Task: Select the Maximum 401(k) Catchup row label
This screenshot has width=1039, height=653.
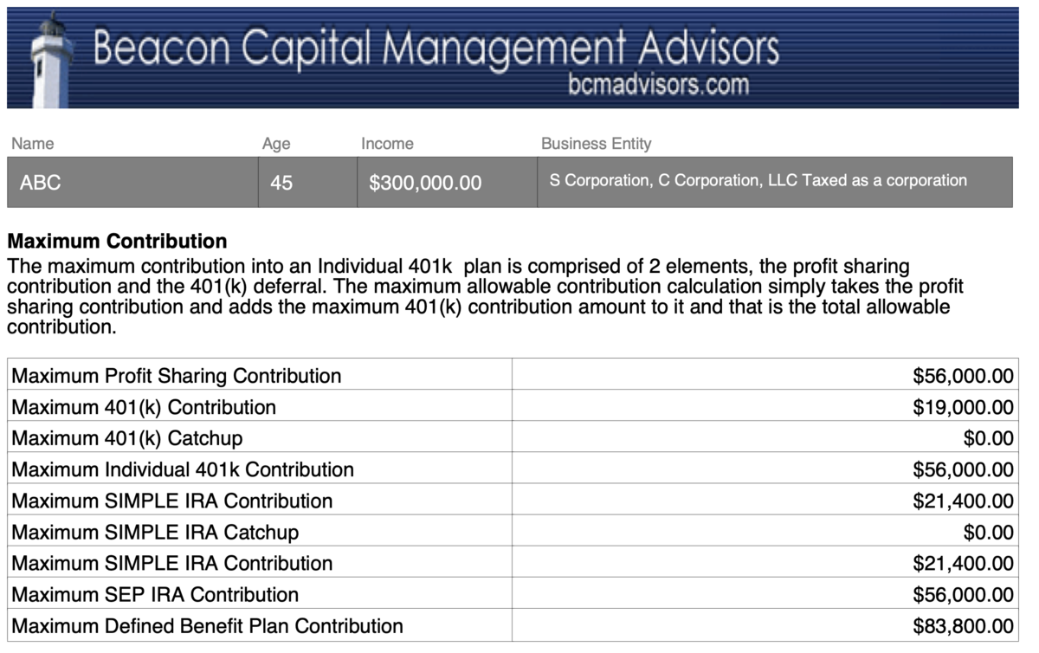Action: [127, 438]
